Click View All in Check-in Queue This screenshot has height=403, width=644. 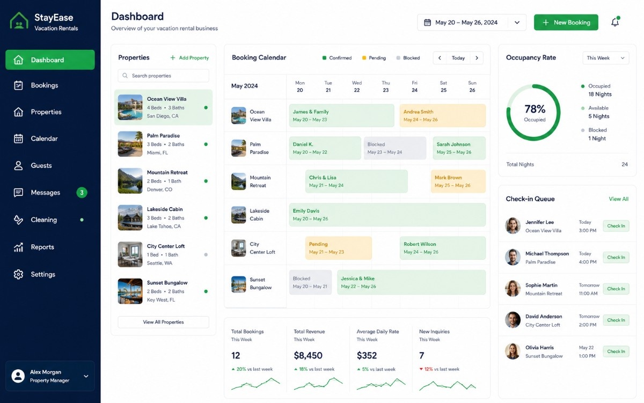tap(618, 199)
